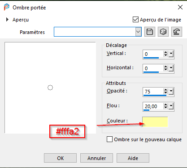Click the shadow offset handle in preview

coord(50,88)
